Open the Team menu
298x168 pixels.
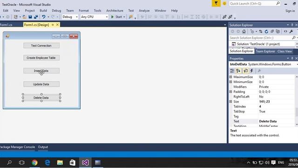tap(70, 11)
